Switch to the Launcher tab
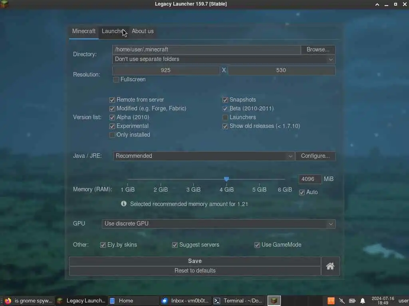This screenshot has height=306, width=409. click(x=114, y=31)
